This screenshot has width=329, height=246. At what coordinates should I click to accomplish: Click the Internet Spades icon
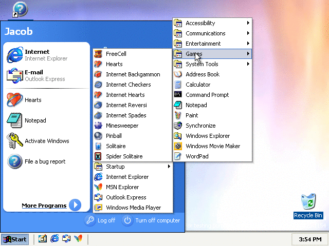(98, 115)
